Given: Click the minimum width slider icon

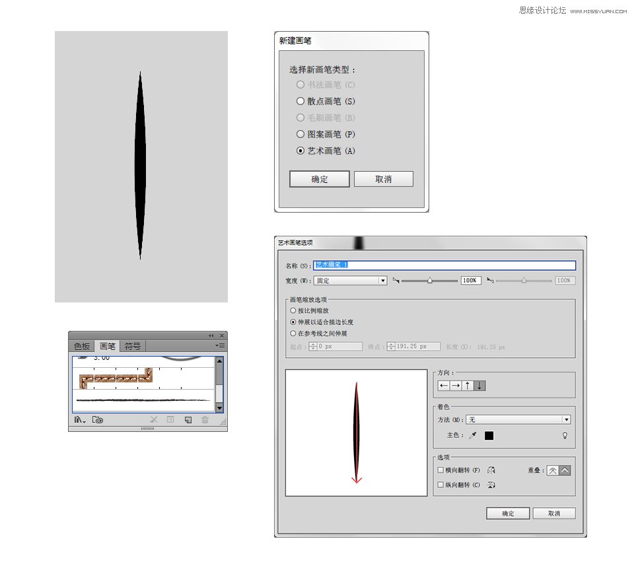Looking at the screenshot, I should tap(396, 281).
